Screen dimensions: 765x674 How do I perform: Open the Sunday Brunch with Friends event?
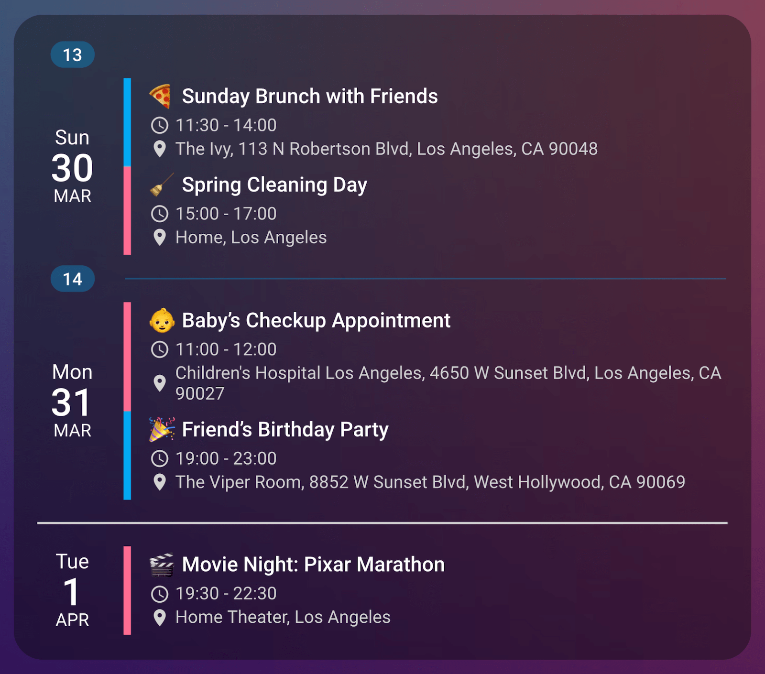tap(309, 96)
